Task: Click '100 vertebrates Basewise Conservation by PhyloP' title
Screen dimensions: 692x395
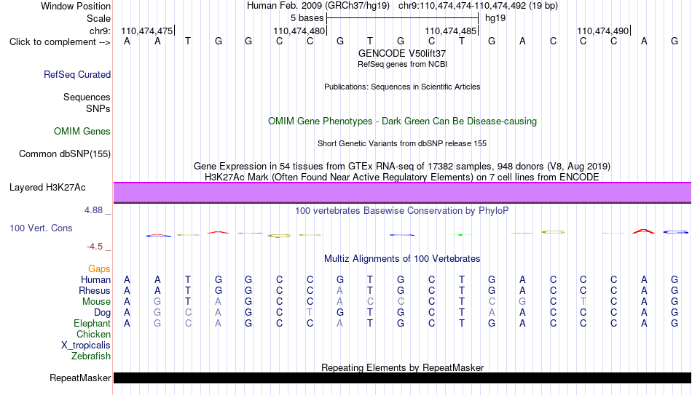Action: (x=402, y=211)
